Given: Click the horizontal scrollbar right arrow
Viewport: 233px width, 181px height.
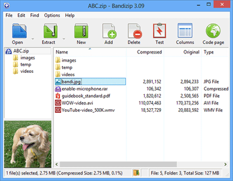Looking at the screenshot, I should click(x=225, y=164).
